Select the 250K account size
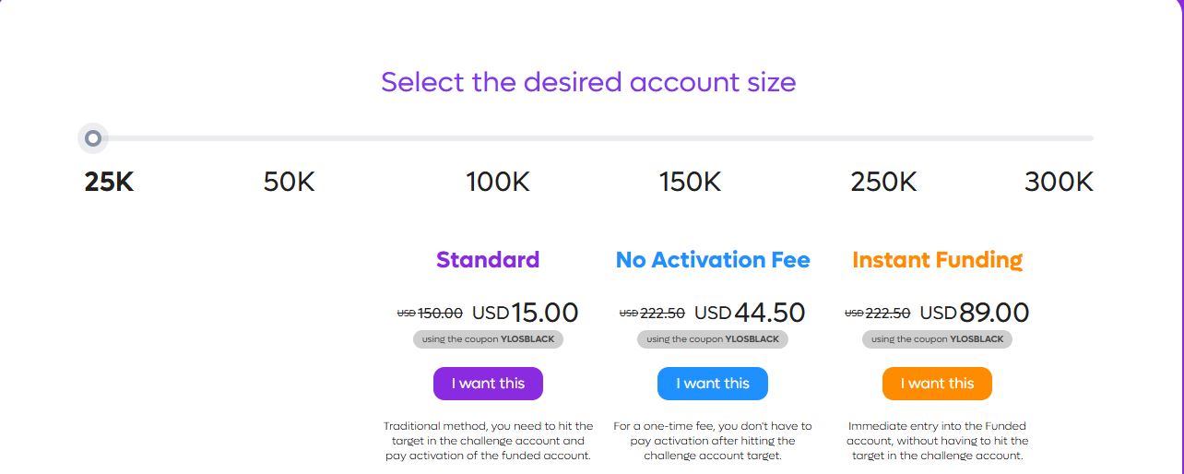The height and width of the screenshot is (474, 1184). (x=883, y=182)
